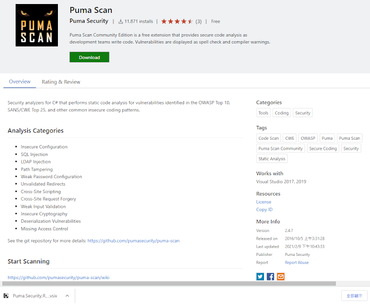Click the Puma tag
370x304 pixels.
327,138
